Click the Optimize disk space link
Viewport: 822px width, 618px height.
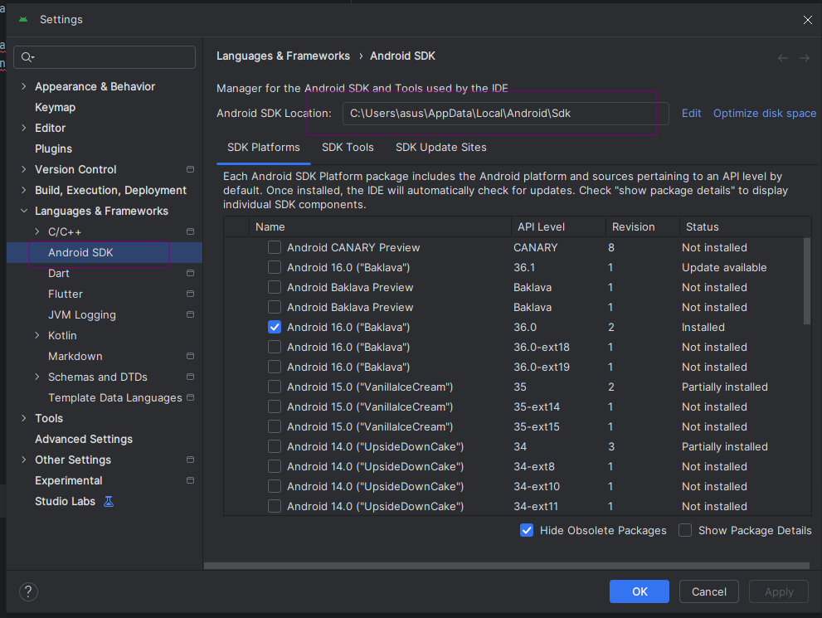(x=764, y=113)
